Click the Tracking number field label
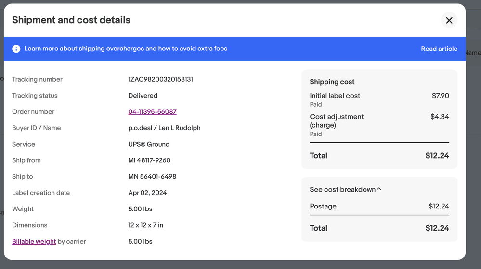Image resolution: width=481 pixels, height=269 pixels. (37, 79)
